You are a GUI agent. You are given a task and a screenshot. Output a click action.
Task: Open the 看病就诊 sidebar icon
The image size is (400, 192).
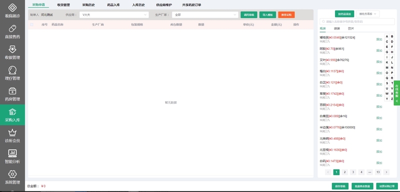pos(12,7)
